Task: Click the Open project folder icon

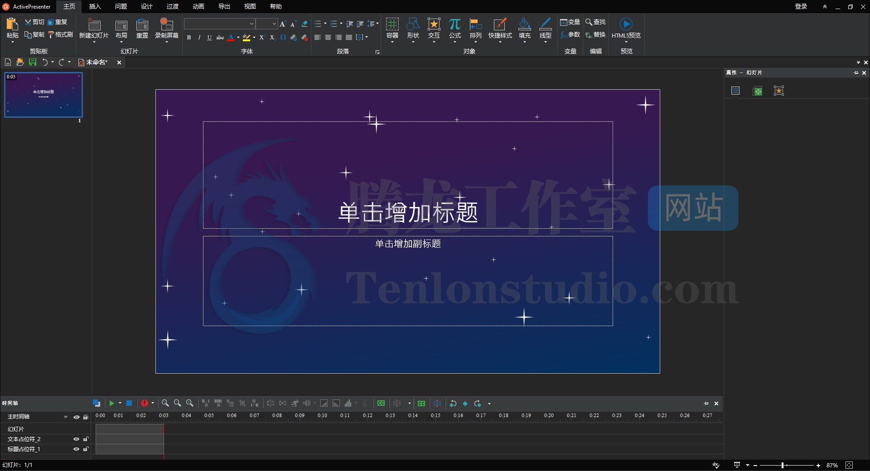Action: (x=20, y=62)
